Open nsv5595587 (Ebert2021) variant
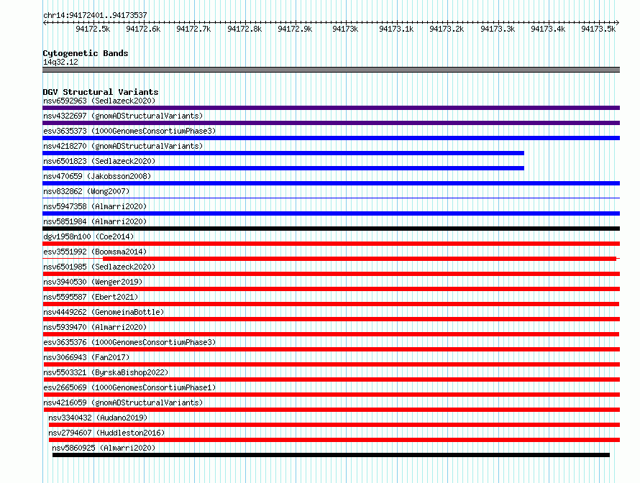 click(x=91, y=297)
